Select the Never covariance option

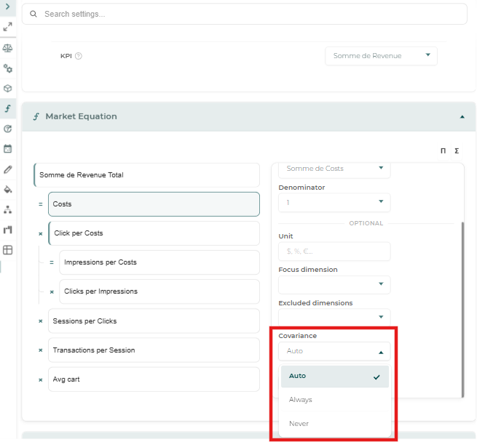pyautogui.click(x=335, y=424)
